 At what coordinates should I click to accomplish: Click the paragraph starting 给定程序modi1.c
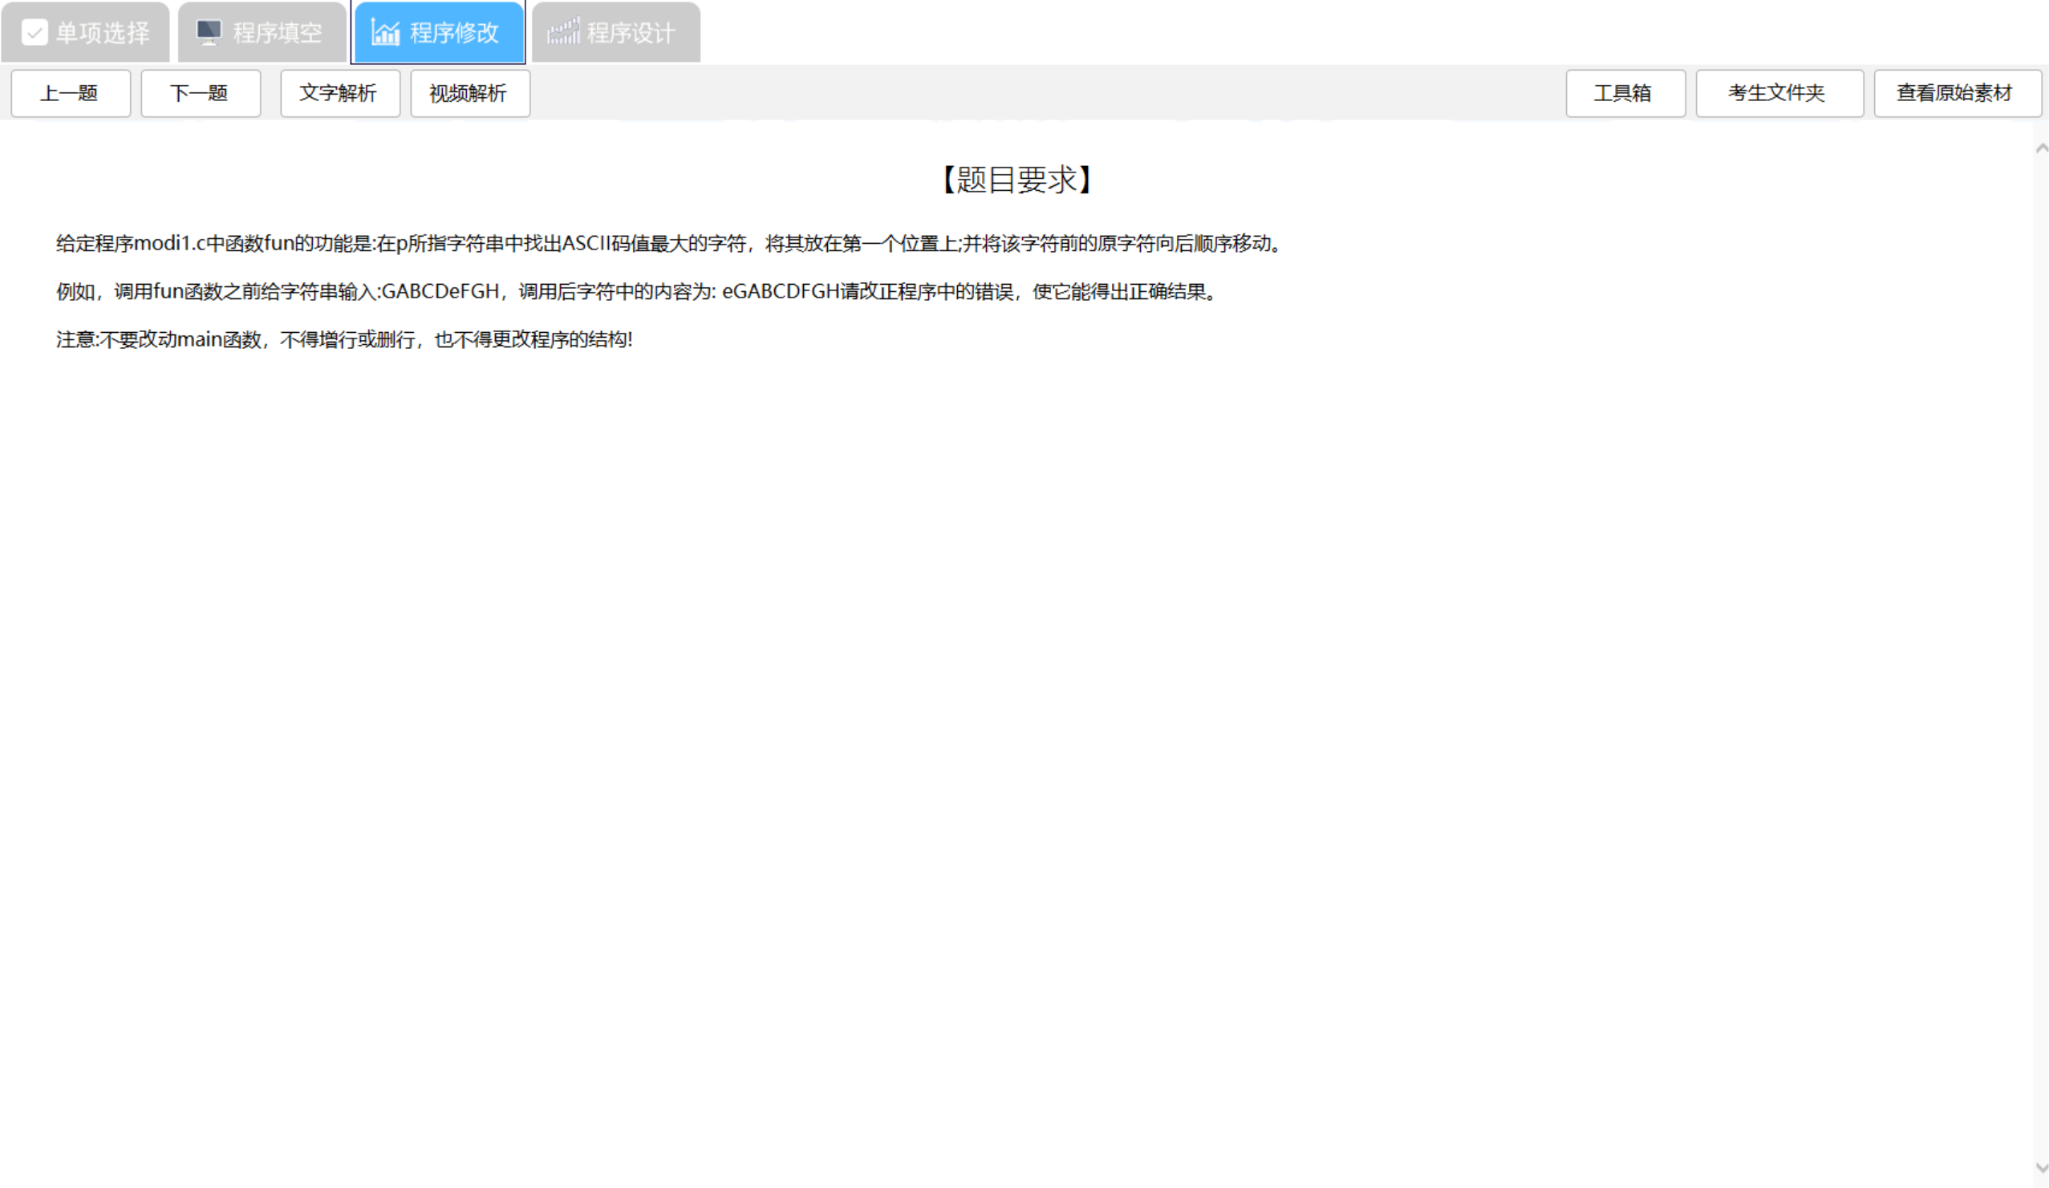pyautogui.click(x=670, y=244)
